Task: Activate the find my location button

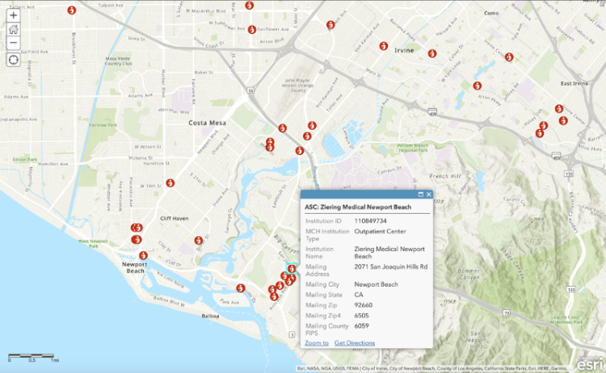Action: pyautogui.click(x=14, y=60)
